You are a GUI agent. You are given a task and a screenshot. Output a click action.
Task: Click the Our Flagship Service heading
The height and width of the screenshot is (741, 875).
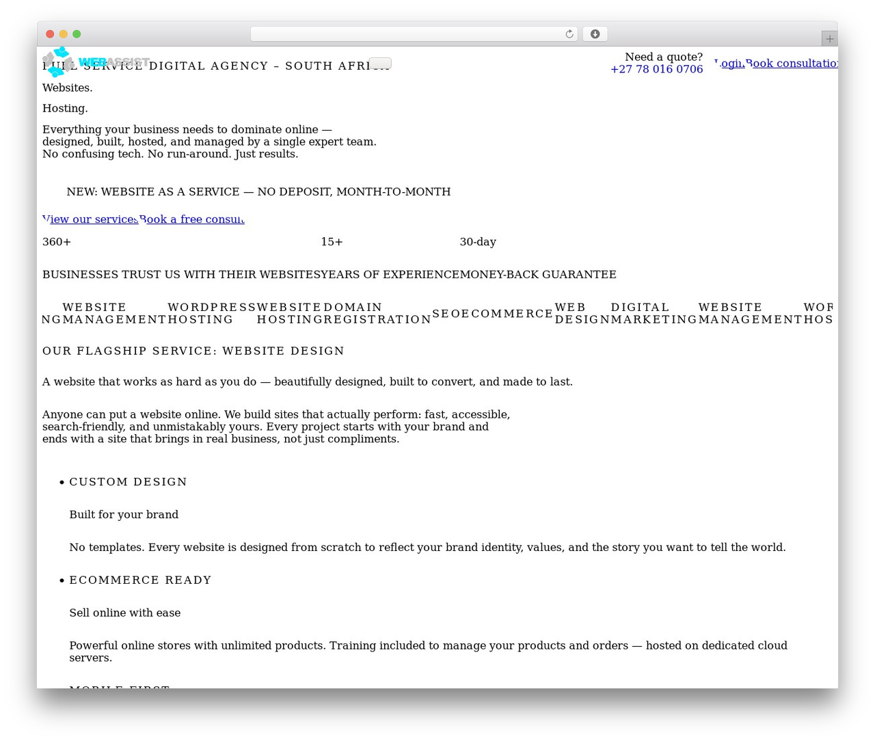[193, 351]
